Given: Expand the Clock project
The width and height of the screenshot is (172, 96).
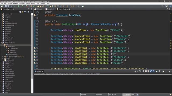Looking at the screenshot, I should pos(1,20).
